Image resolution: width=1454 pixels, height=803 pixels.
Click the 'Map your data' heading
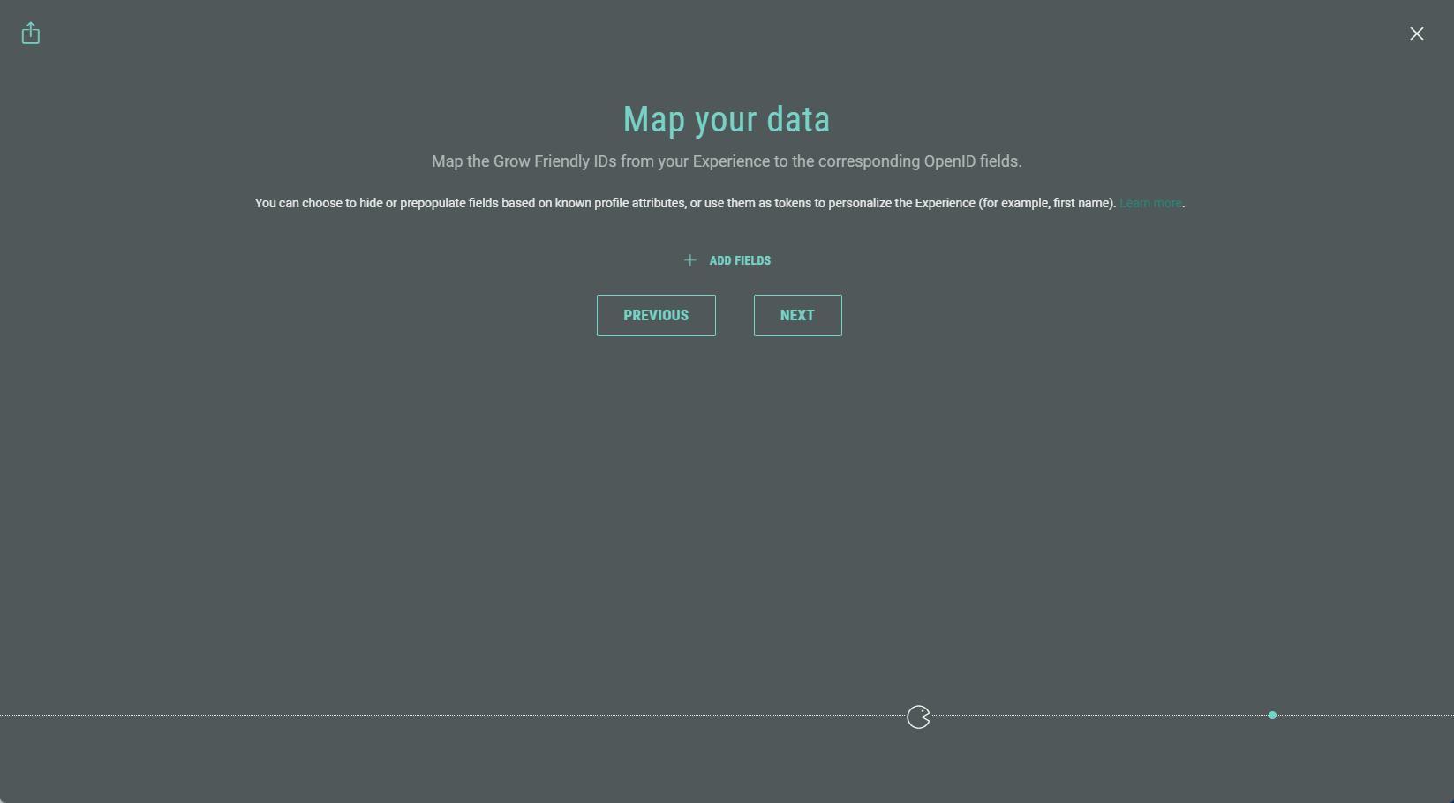pyautogui.click(x=726, y=120)
